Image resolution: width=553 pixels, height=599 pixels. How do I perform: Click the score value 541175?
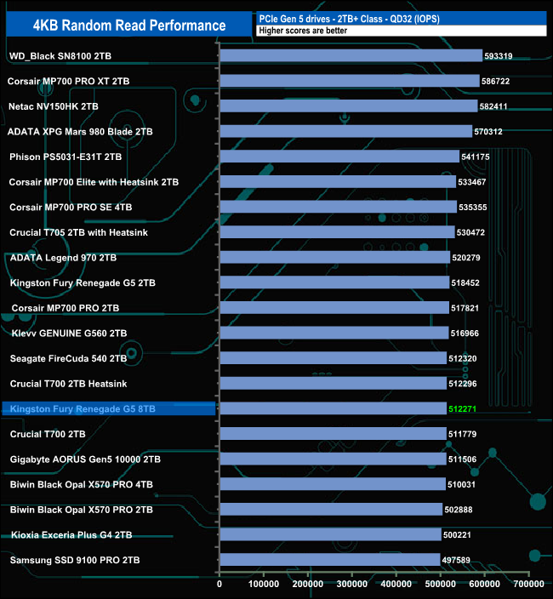[475, 157]
